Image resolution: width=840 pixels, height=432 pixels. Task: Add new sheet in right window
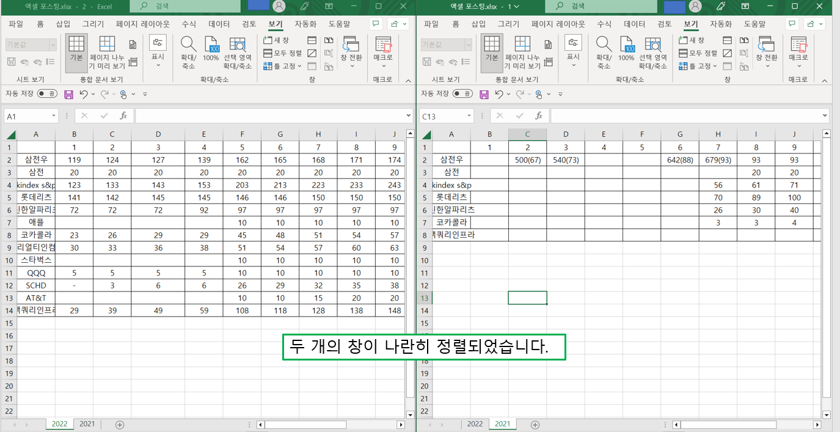[x=535, y=425]
